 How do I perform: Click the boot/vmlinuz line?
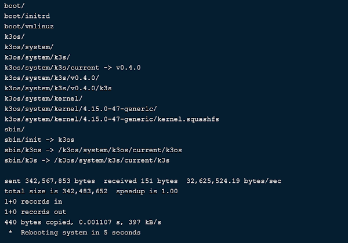point(29,27)
